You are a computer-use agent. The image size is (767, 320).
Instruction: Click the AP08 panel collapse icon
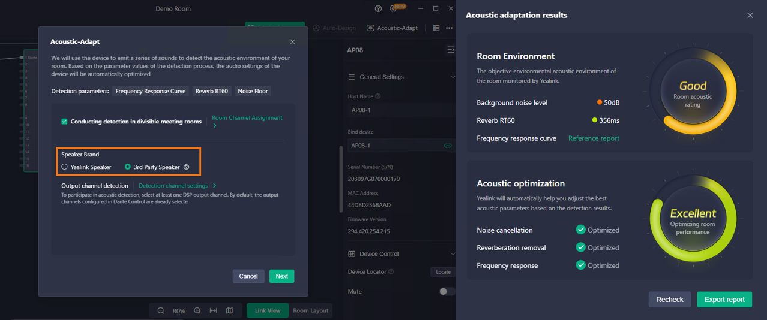point(450,50)
